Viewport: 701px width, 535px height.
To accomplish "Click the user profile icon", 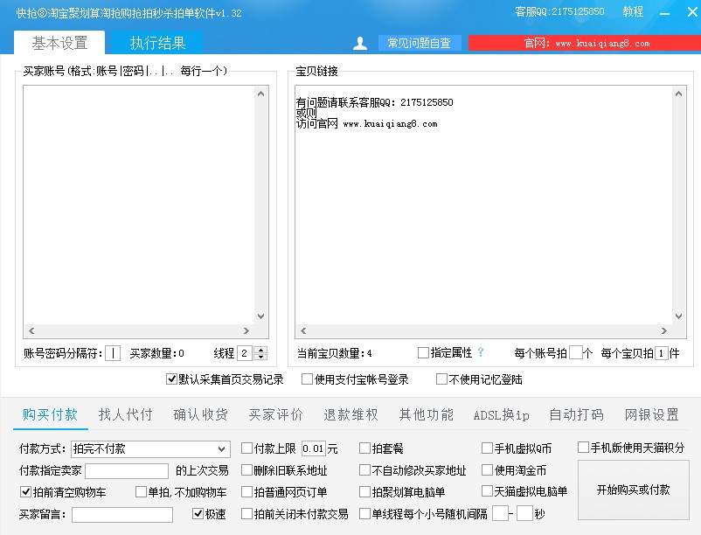I will 359,43.
